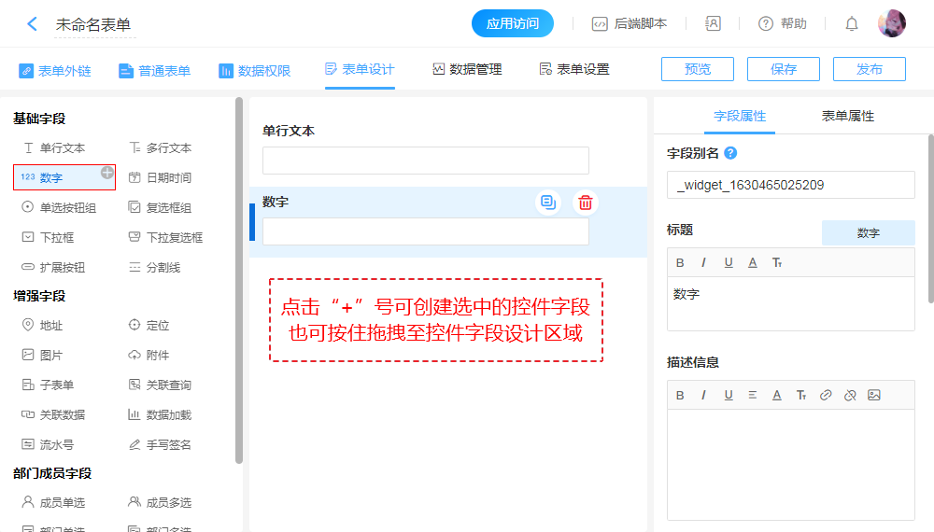Click the plus icon on 数字 widget
This screenshot has width=934, height=532.
click(107, 172)
